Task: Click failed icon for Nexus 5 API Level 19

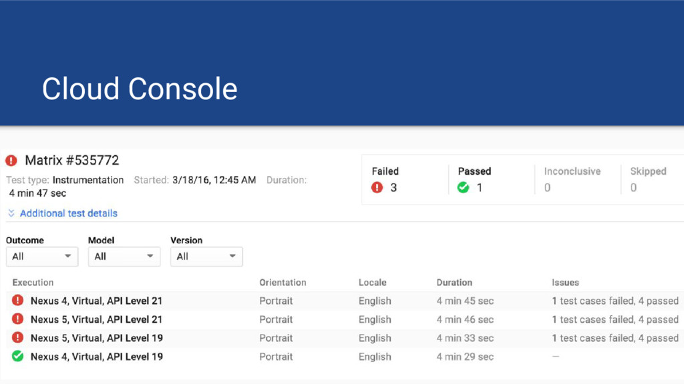Action: pyautogui.click(x=18, y=338)
